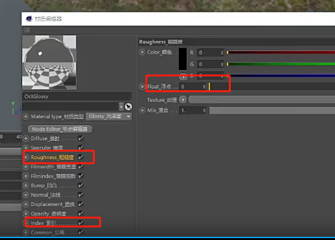Click the material picker arrow icon
Viewport: 335px width, 240px height.
128,107
